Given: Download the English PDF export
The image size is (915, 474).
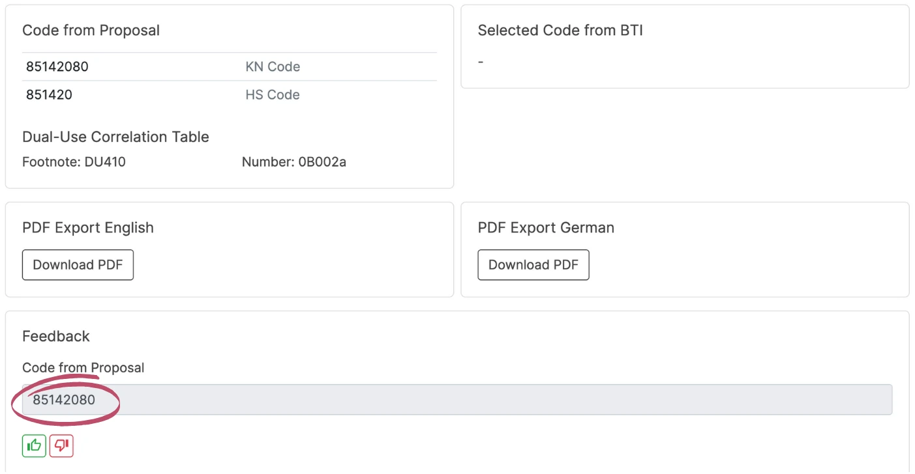Looking at the screenshot, I should [78, 265].
